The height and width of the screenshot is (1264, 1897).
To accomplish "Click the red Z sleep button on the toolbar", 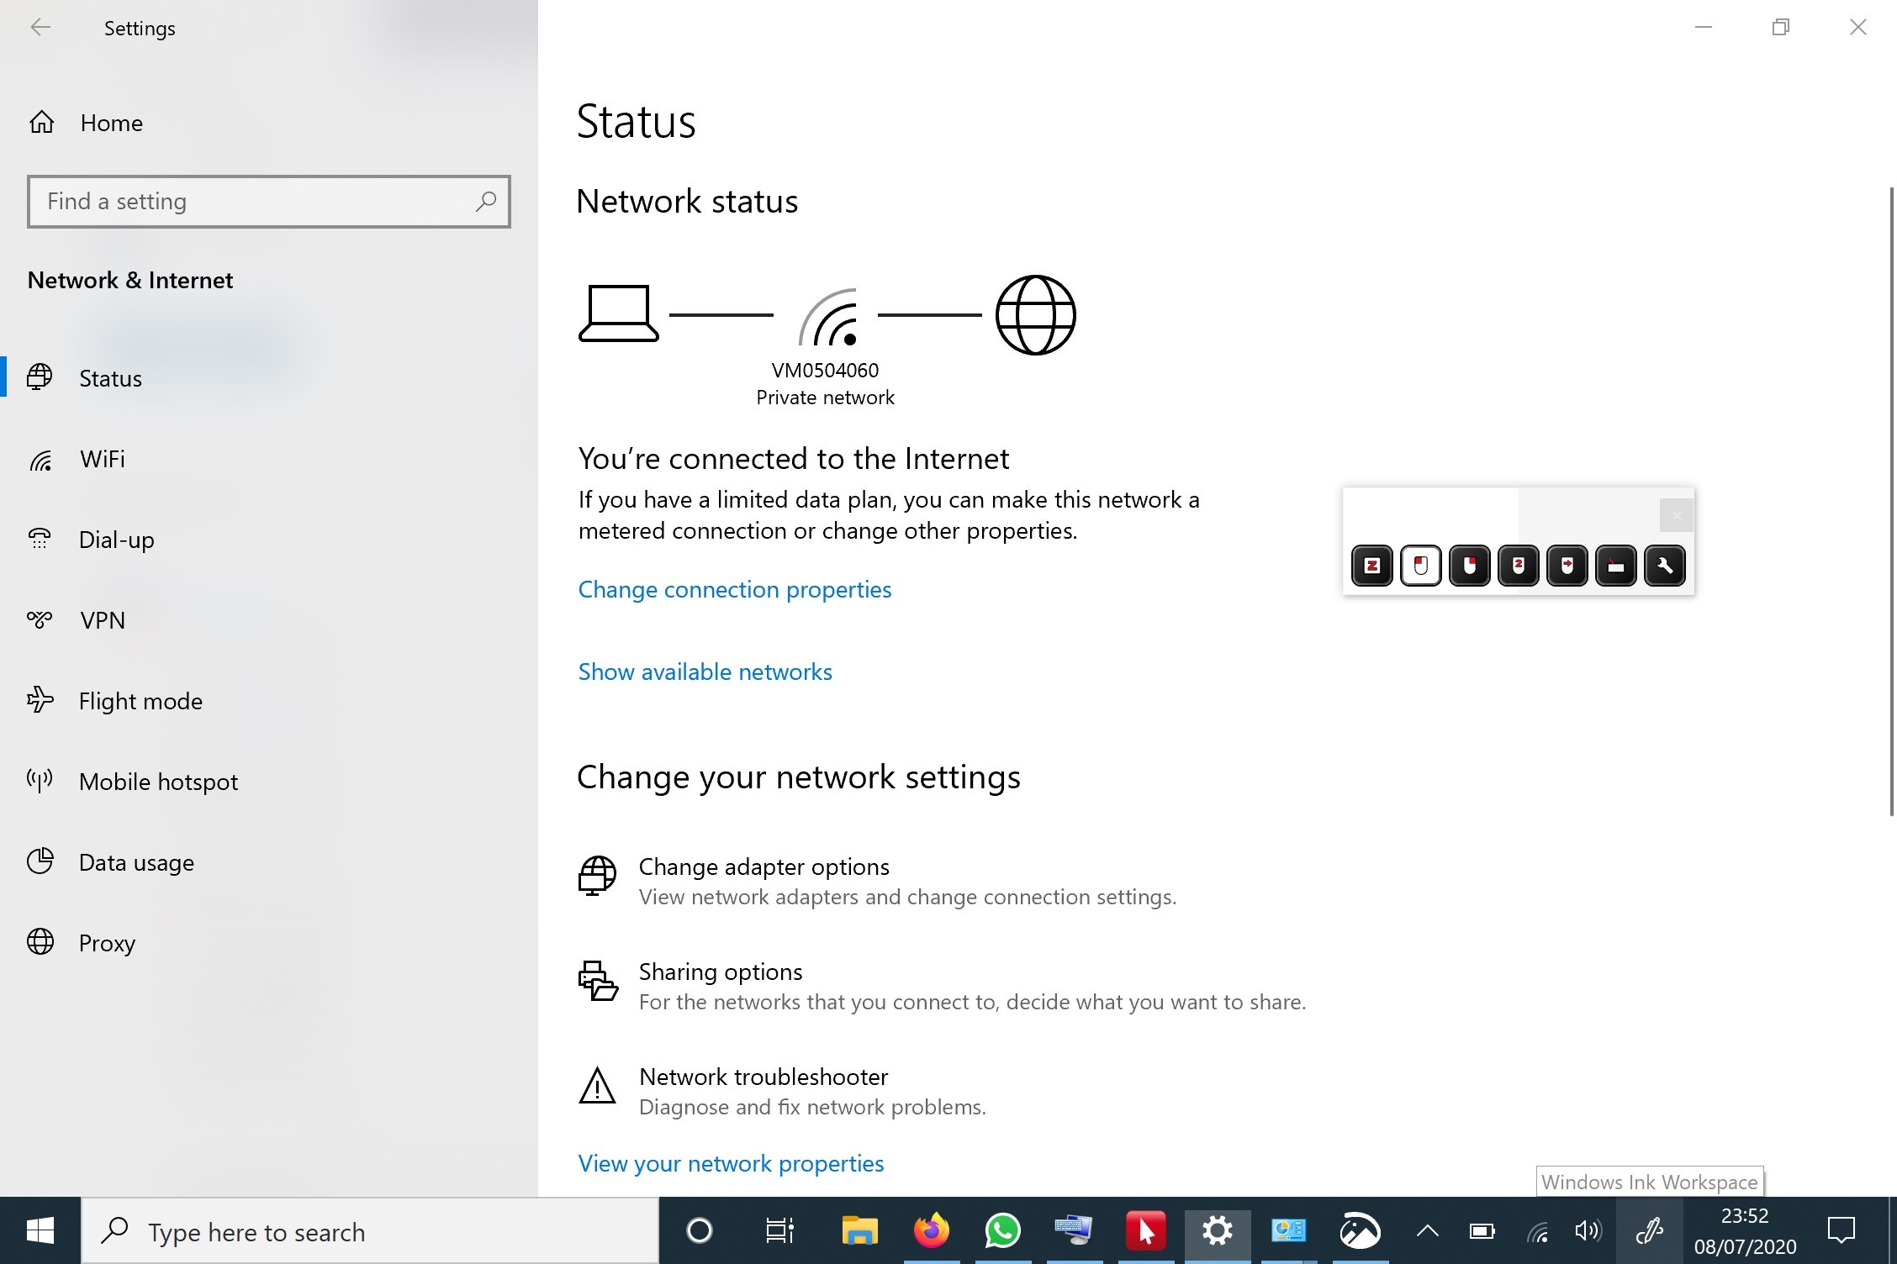I will [1372, 566].
